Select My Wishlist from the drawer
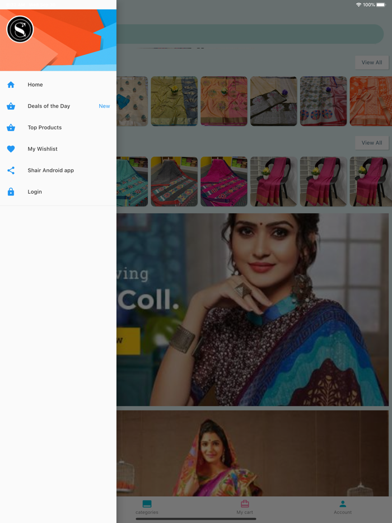392x523 pixels. pyautogui.click(x=43, y=149)
